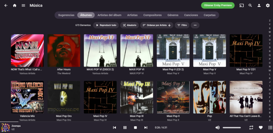Open the Valencia Mix album cover
273x133 pixels.
tap(27, 97)
